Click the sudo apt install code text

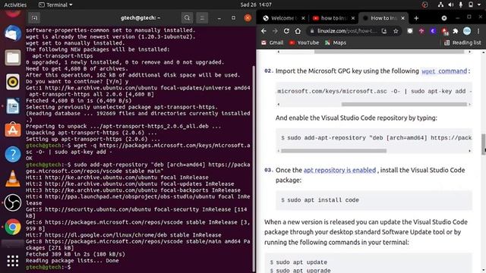(x=323, y=200)
